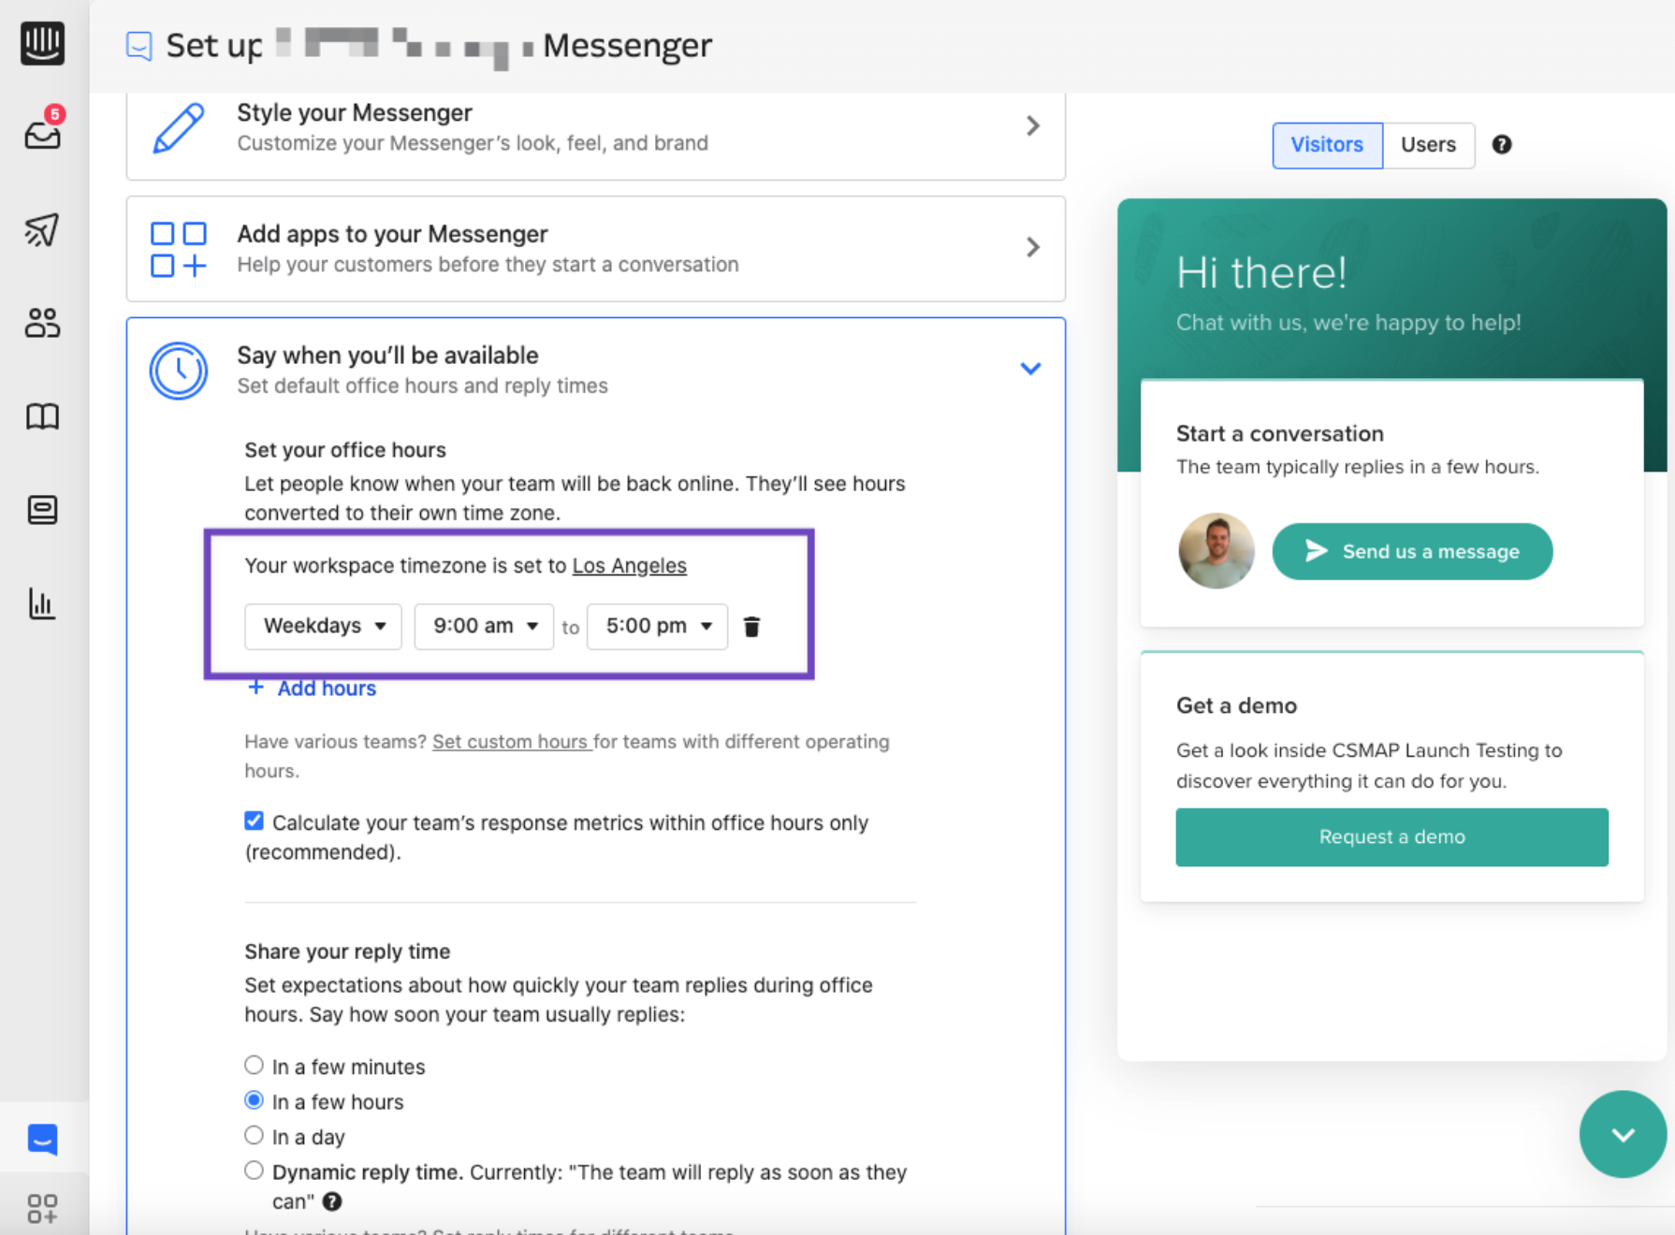Click the Get a demo card title
The height and width of the screenshot is (1235, 1675).
coord(1236,705)
